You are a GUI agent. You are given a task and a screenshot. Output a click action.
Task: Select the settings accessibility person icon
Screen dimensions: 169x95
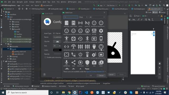click(x=67, y=39)
